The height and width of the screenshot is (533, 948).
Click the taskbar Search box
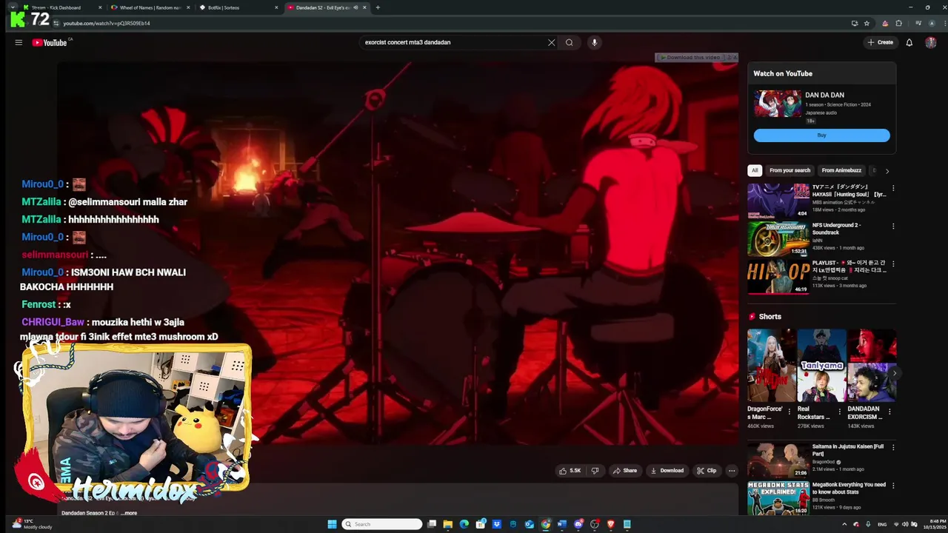click(x=382, y=524)
